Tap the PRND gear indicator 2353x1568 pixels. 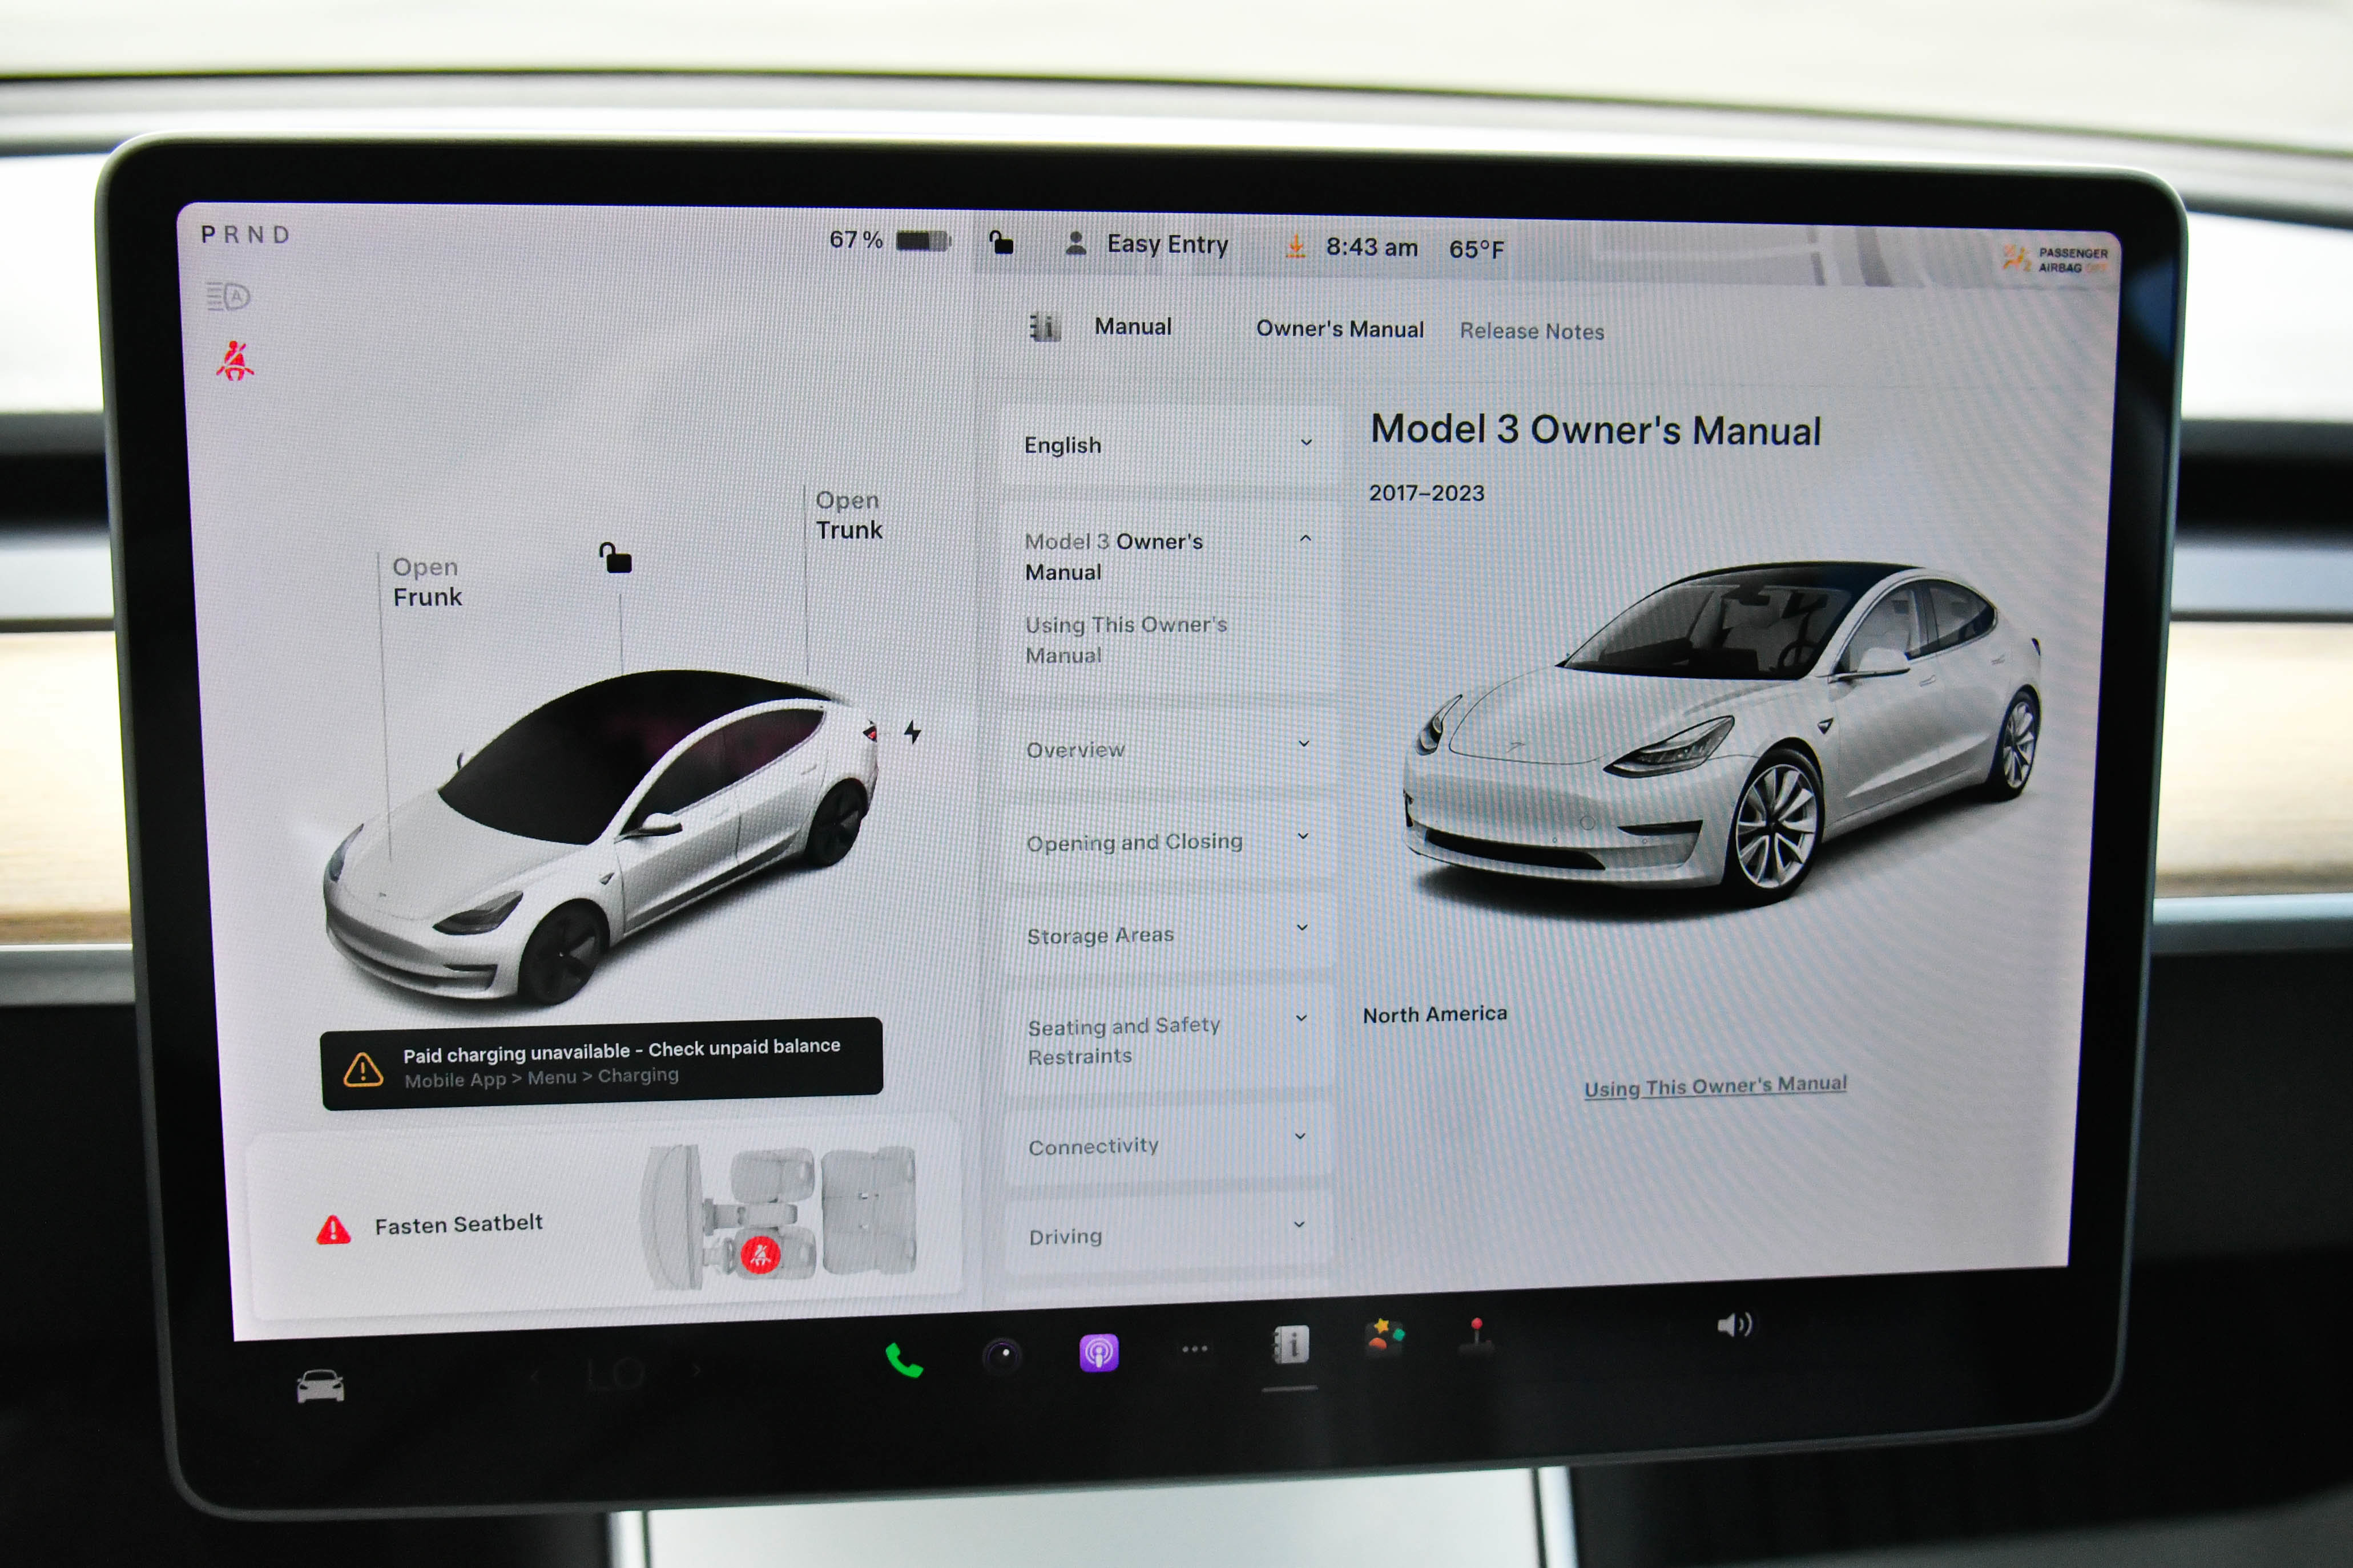[x=246, y=234]
